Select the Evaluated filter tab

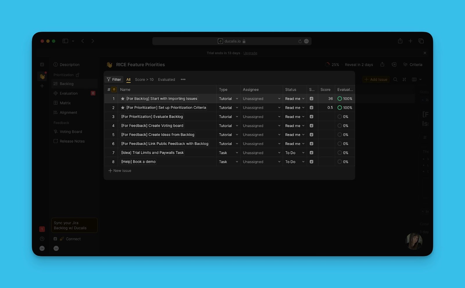tap(166, 79)
